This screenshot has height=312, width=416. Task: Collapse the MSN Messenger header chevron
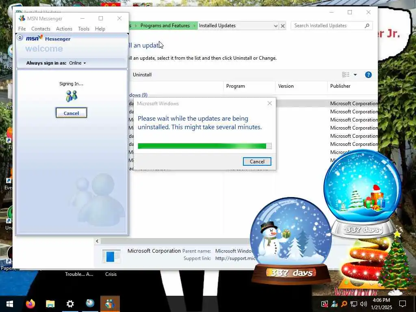(20, 38)
